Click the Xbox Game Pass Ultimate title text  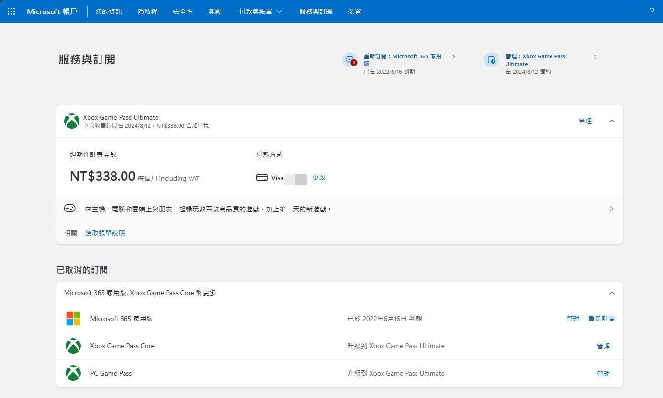tap(121, 117)
